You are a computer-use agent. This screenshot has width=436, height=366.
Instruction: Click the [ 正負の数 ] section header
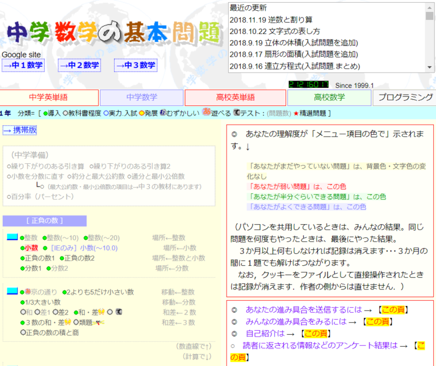[44, 220]
